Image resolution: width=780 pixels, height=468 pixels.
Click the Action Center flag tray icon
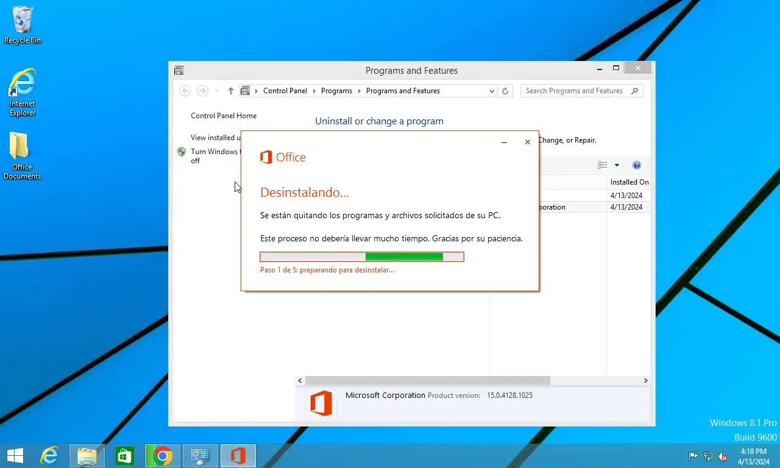pyautogui.click(x=693, y=456)
